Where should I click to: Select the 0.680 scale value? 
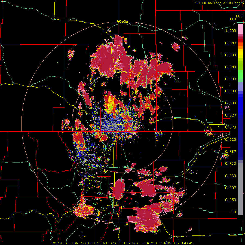coord(231,103)
